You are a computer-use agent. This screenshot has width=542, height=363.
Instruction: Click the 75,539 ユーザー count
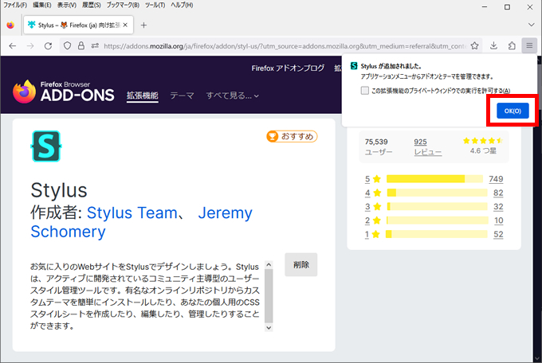click(378, 146)
